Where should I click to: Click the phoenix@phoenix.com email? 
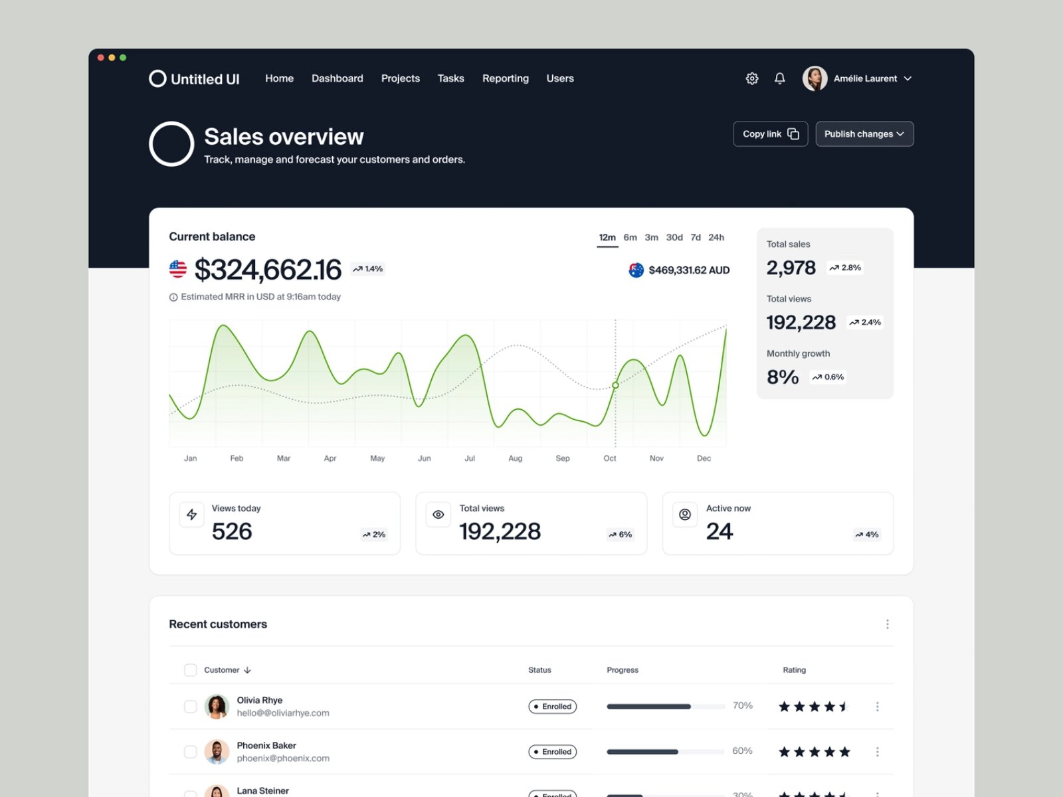[x=283, y=758]
